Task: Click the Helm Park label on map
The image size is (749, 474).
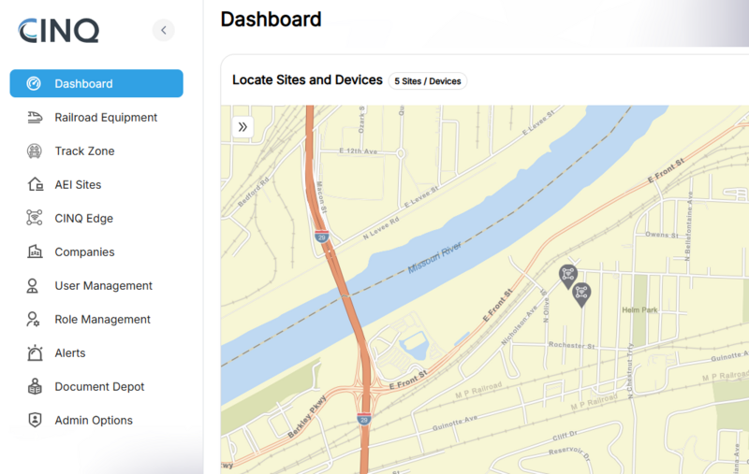Action: coord(639,310)
